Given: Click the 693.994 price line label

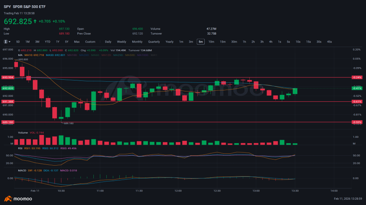Looking at the screenshot, I should pyautogui.click(x=8, y=77).
